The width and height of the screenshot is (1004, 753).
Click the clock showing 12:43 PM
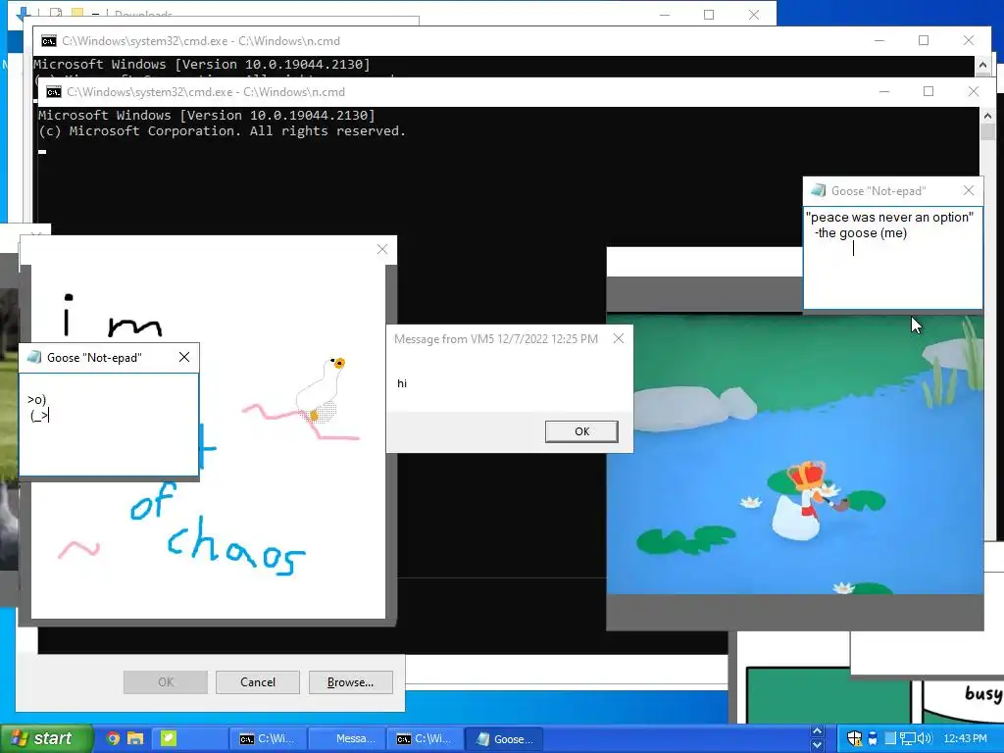(965, 738)
